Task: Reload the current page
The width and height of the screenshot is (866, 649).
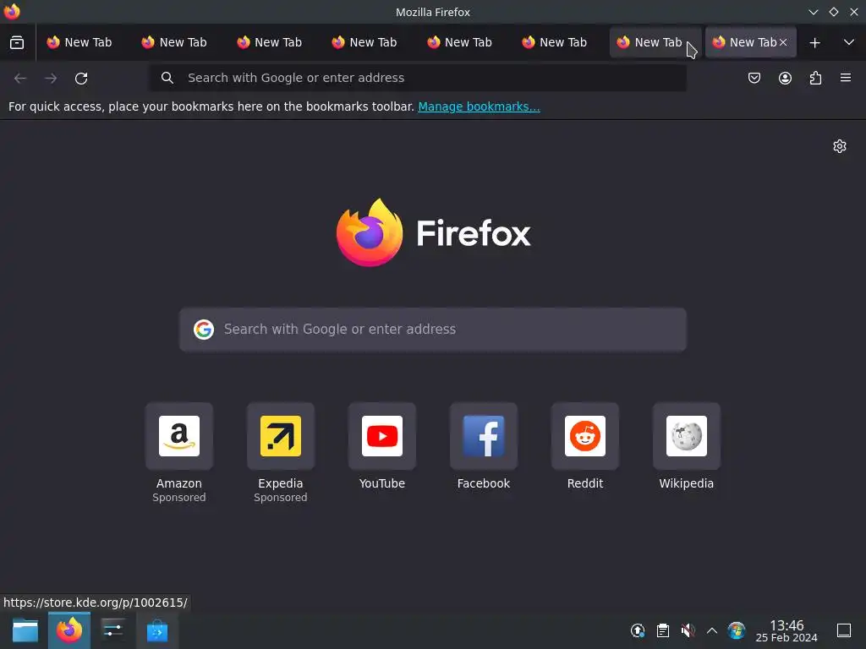Action: coord(81,79)
